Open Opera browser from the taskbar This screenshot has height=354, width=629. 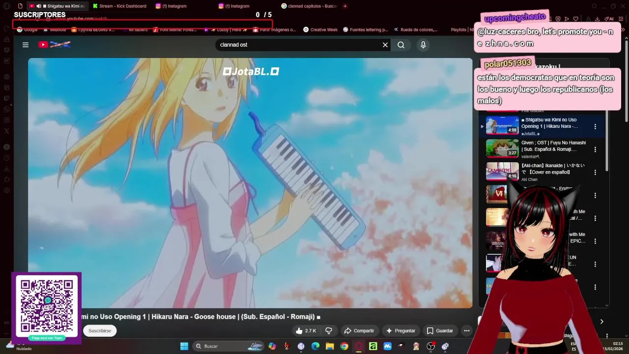coord(359,346)
